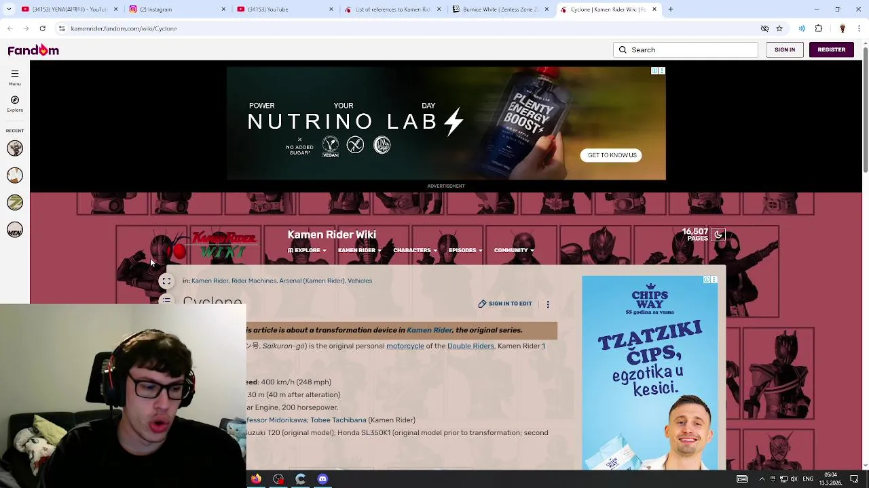869x488 pixels.
Task: Click the tracking protection eye icon
Action: tap(764, 28)
